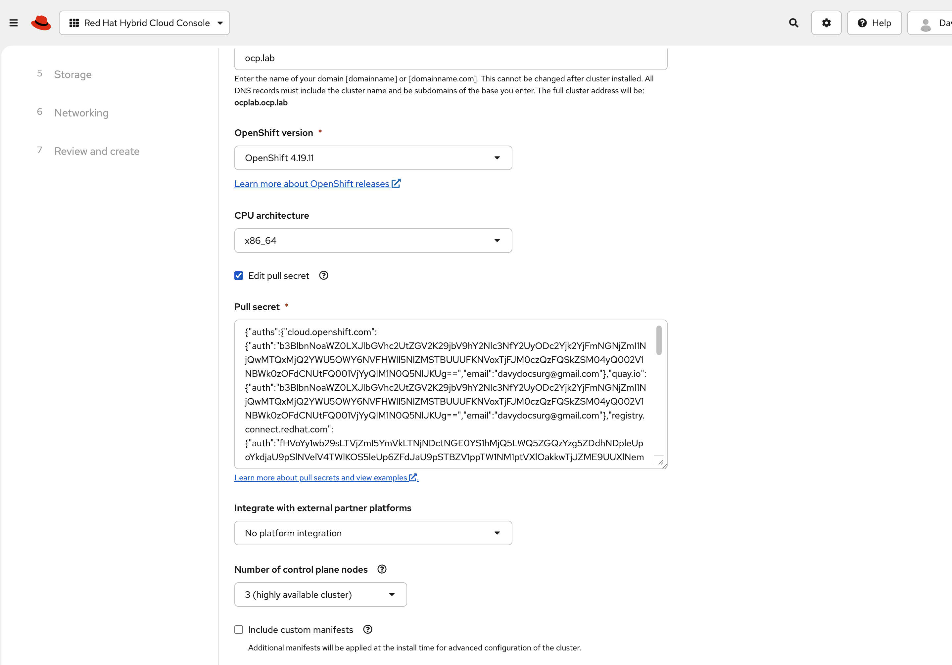The width and height of the screenshot is (952, 665).
Task: Go to the Networking wizard step
Action: [x=81, y=113]
